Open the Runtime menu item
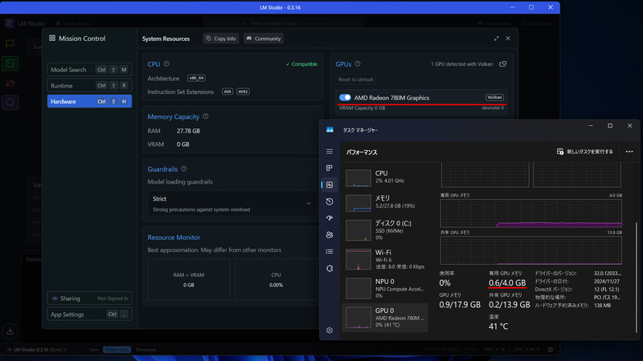Viewport: 643px width, 361px height. [89, 86]
